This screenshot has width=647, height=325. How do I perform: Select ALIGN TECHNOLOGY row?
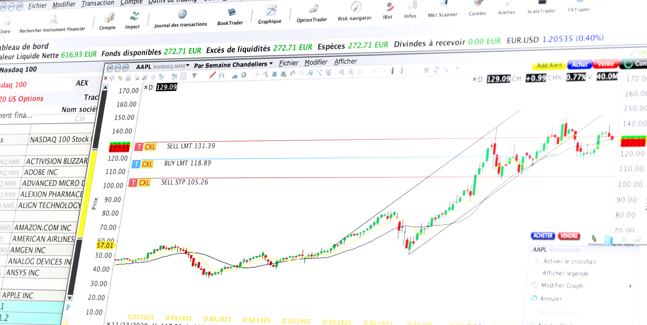49,206
